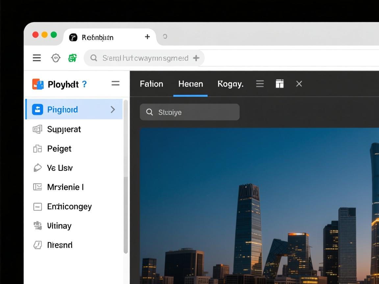Open a new browser tab with plus
Image resolution: width=379 pixels, height=284 pixels.
tap(147, 37)
